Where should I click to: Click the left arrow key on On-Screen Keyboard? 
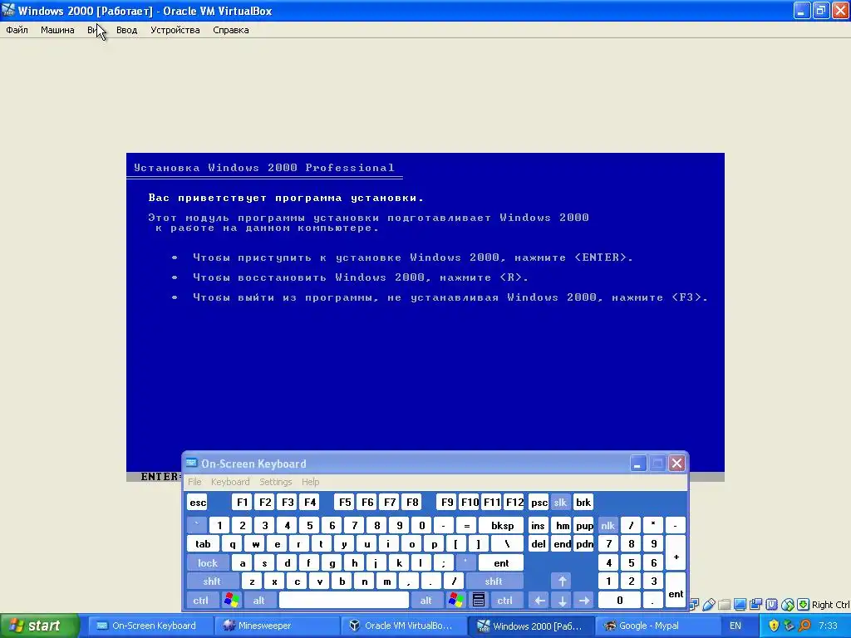click(x=539, y=600)
